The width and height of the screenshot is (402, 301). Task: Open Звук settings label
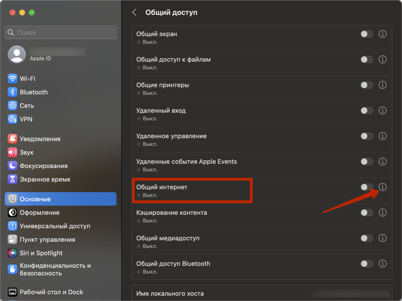(x=26, y=152)
